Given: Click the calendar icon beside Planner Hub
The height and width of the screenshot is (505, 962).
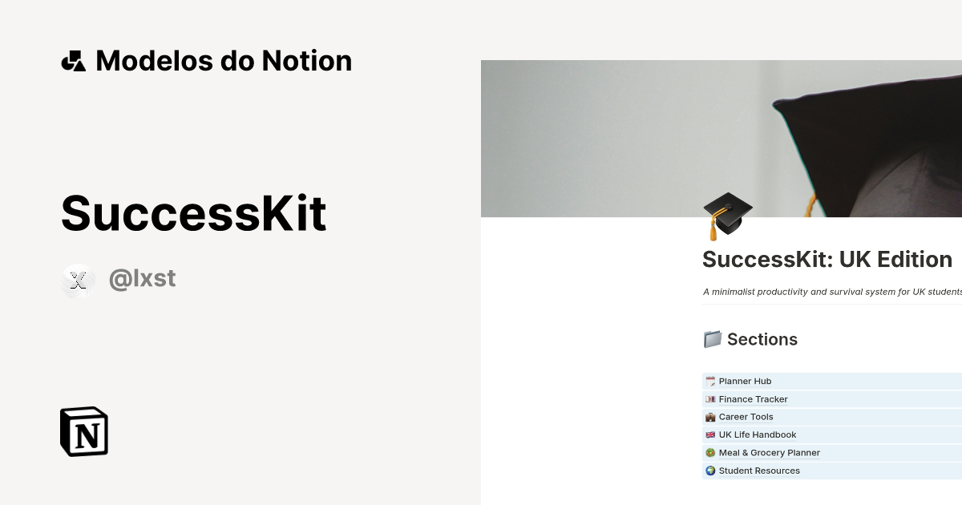Looking at the screenshot, I should (x=709, y=381).
